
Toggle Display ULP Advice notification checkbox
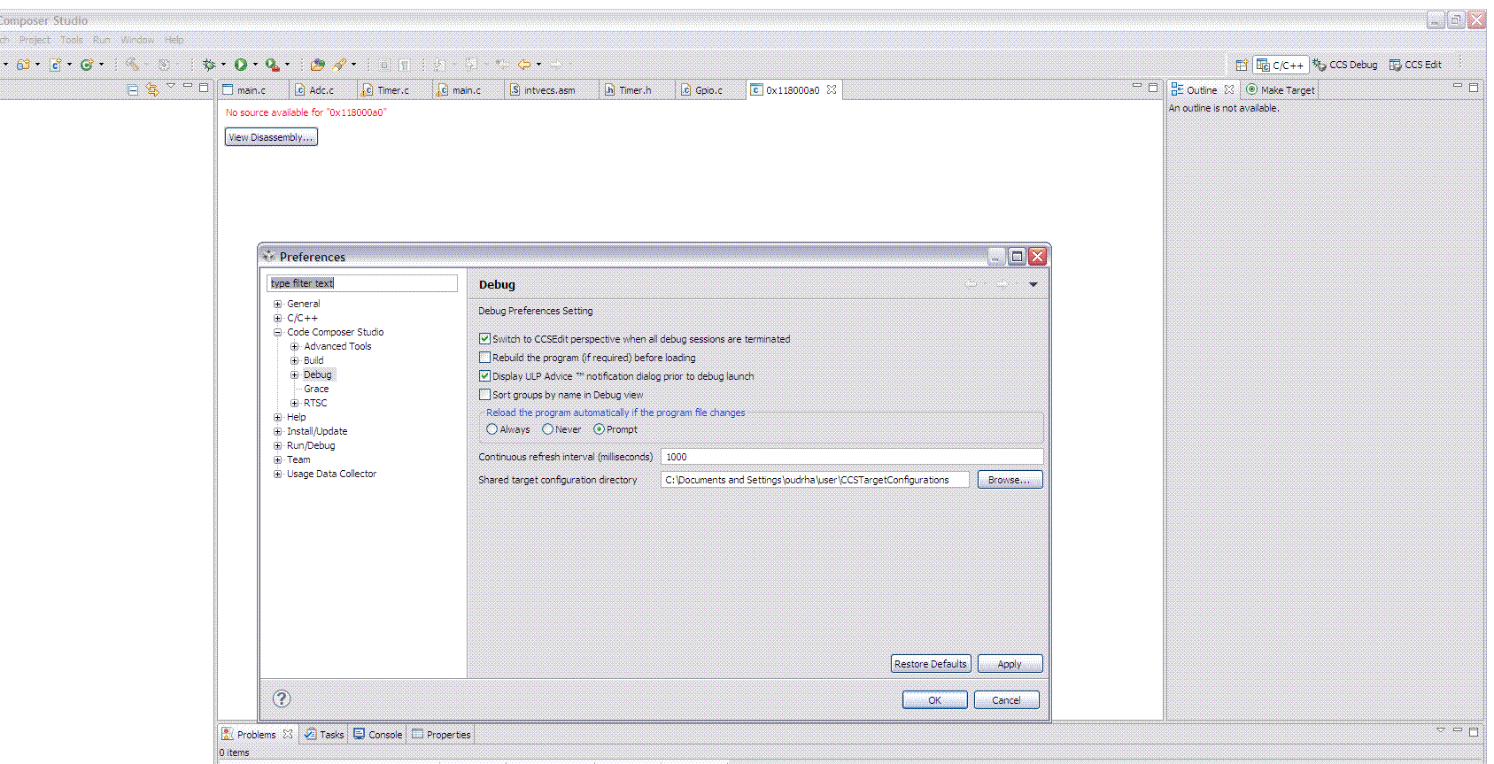click(x=484, y=375)
